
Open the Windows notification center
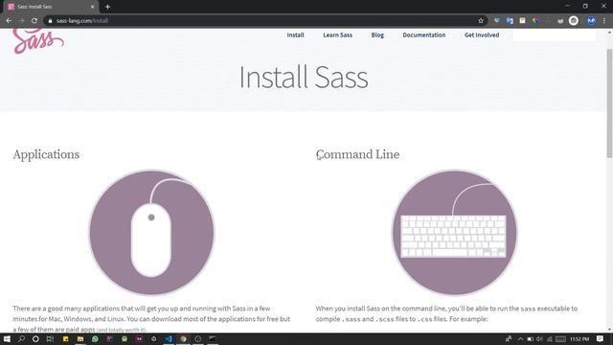click(601, 338)
